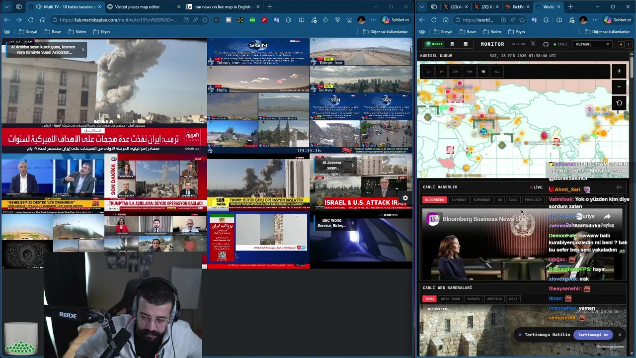
Task: Select the 7D map time range
Action: (x=483, y=72)
